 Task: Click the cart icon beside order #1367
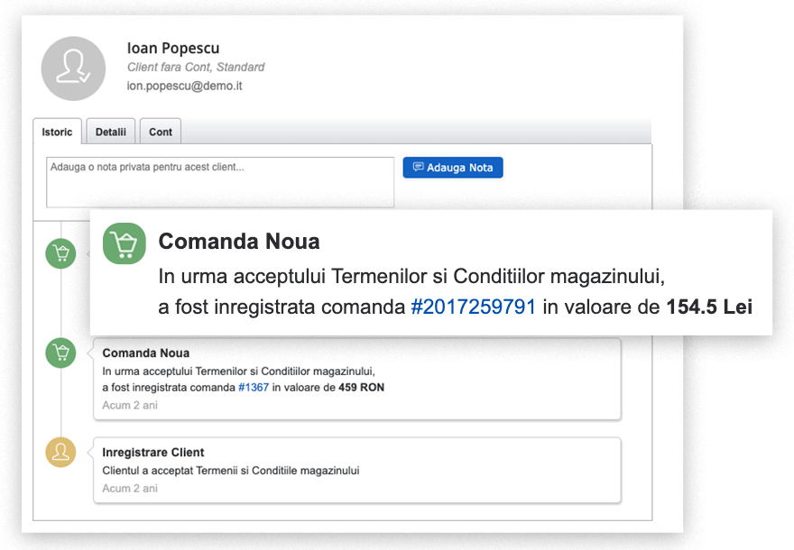[x=60, y=353]
